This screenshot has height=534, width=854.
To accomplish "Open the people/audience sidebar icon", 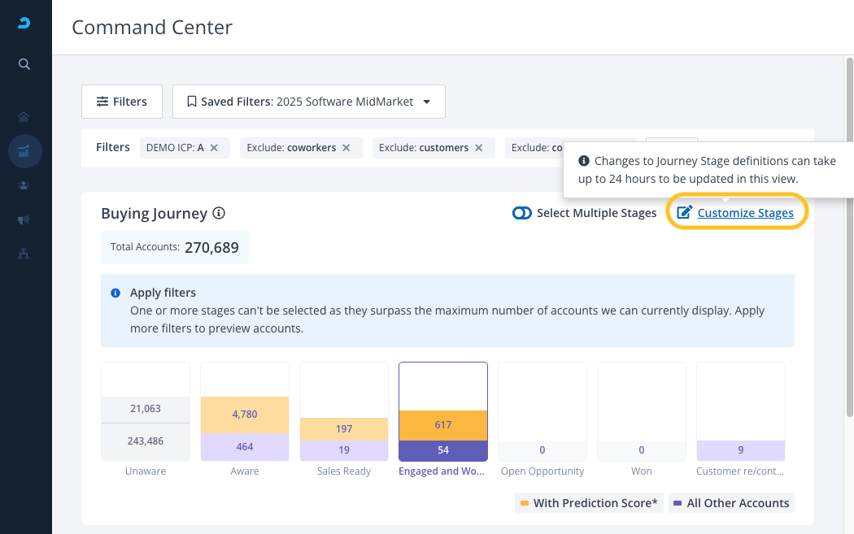I will tap(24, 185).
